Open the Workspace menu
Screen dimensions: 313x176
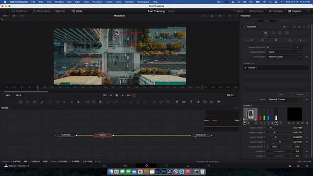point(143,2)
